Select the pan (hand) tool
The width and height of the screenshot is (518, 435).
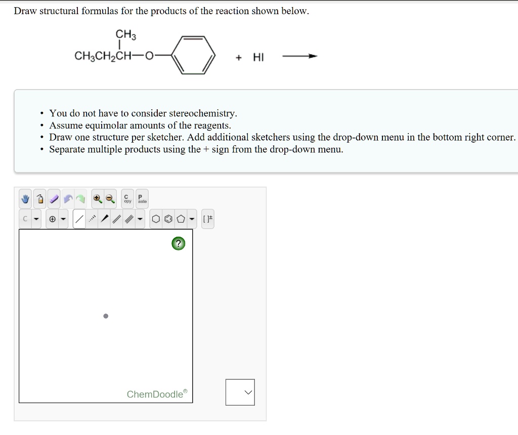[x=25, y=198]
